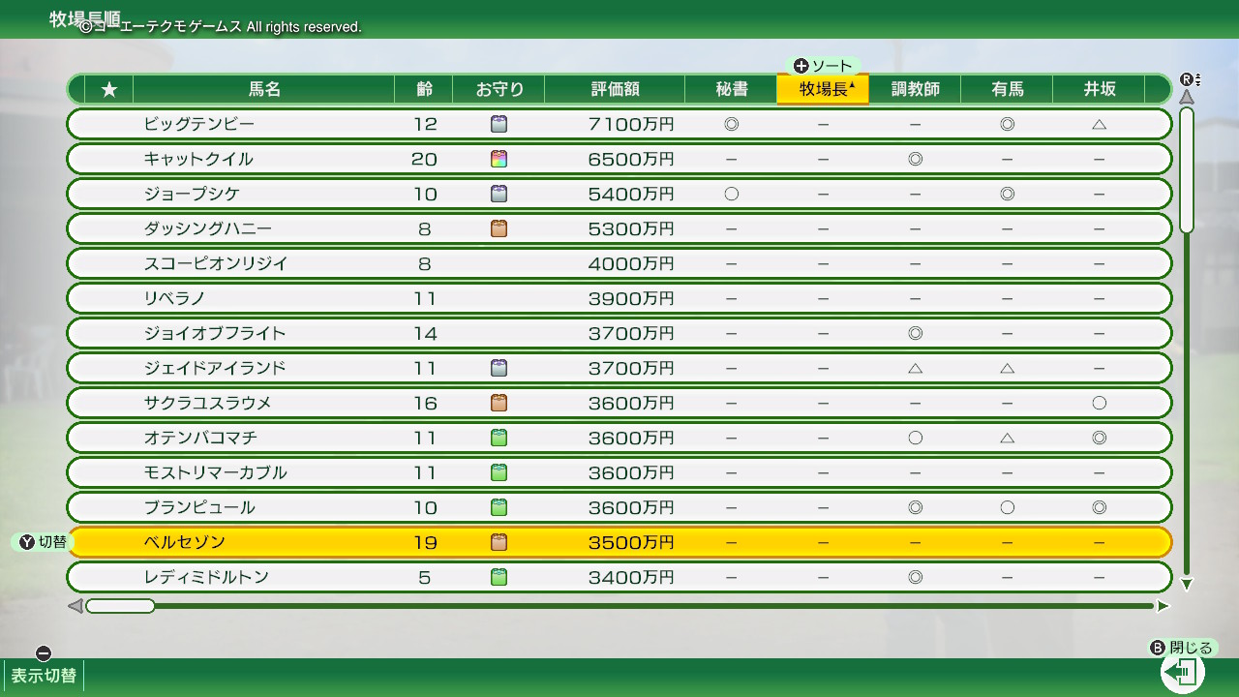Click the orange charm icon for サクラユスラウメ

pyautogui.click(x=499, y=403)
